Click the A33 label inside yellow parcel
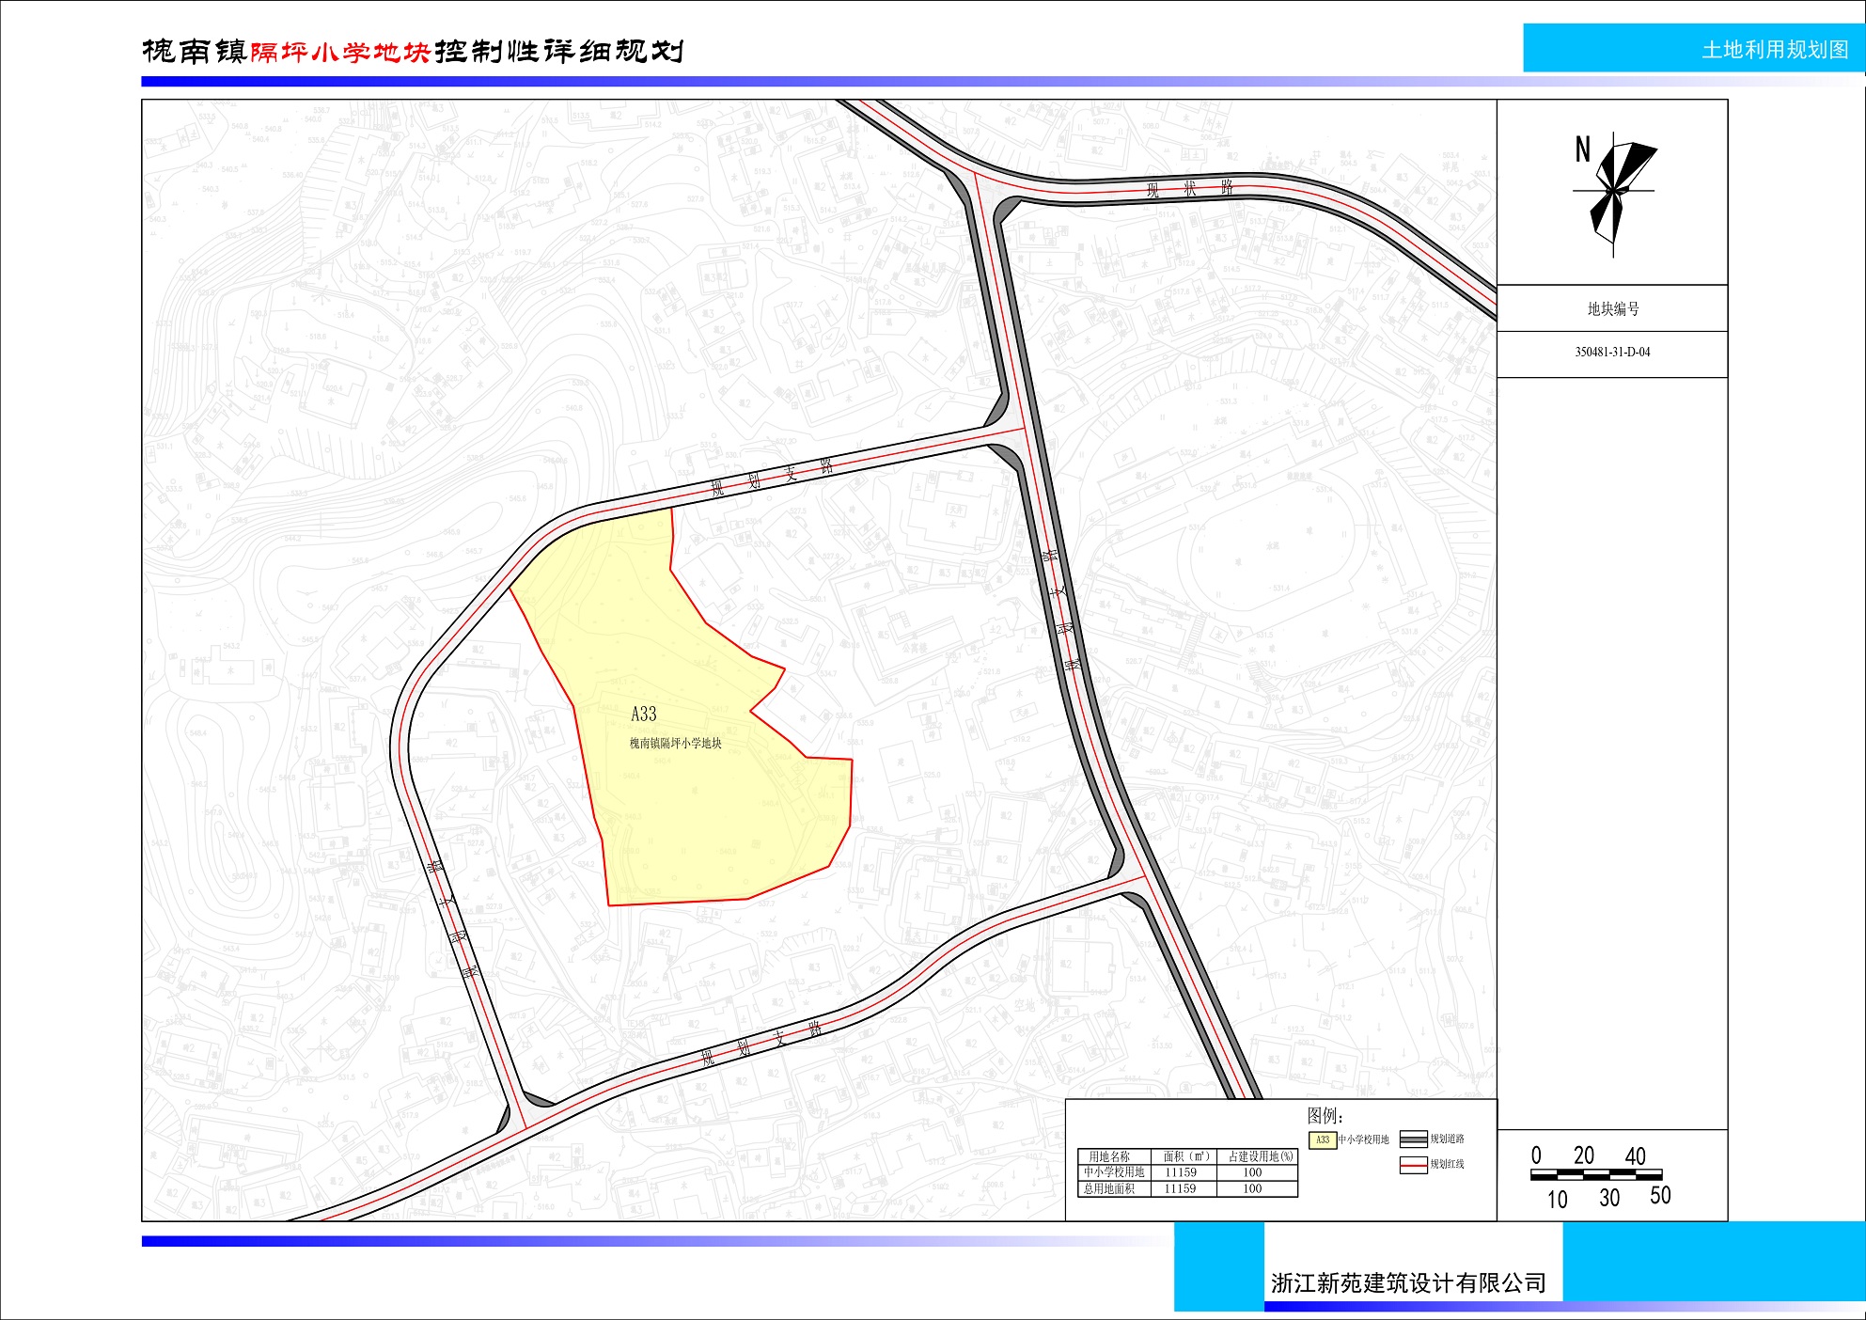The width and height of the screenshot is (1866, 1320). click(644, 715)
